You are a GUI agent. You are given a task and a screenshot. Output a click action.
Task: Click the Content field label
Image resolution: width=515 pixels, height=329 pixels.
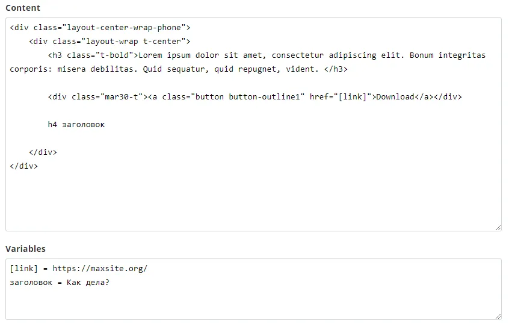[x=23, y=8]
